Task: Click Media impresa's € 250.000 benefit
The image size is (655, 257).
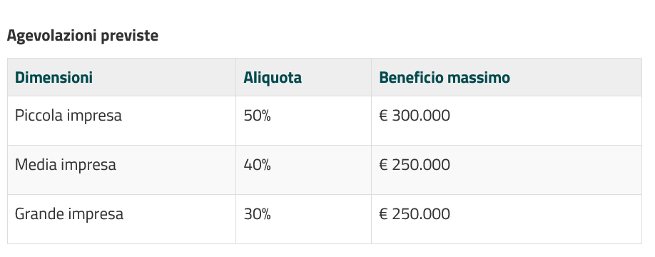Action: (415, 165)
